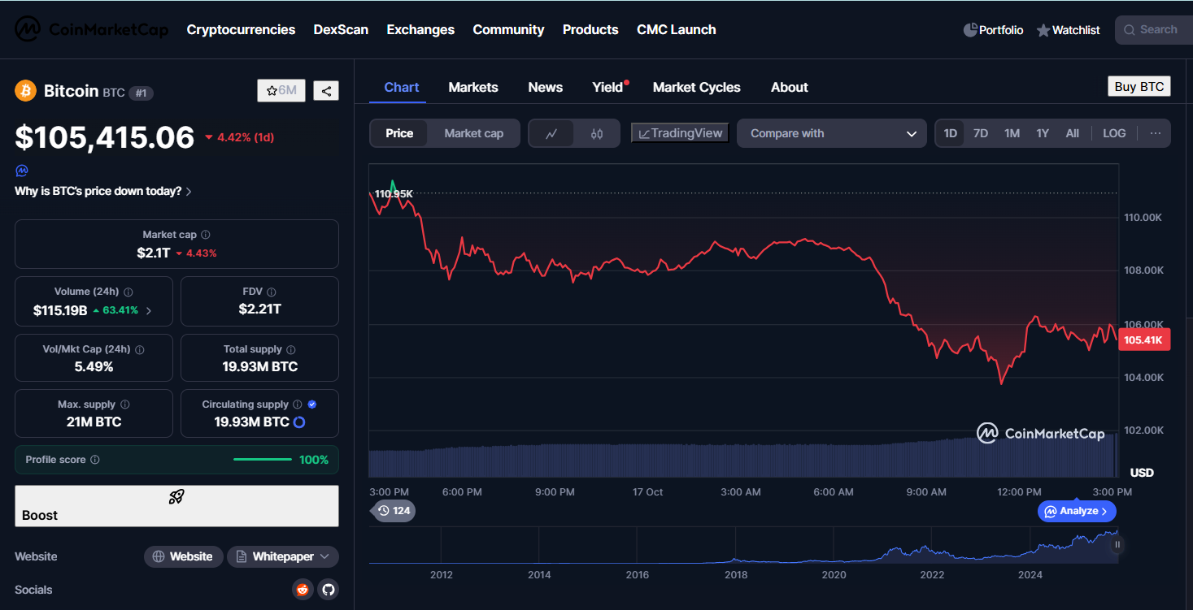Expand the Whitepaper dropdown

pos(283,556)
